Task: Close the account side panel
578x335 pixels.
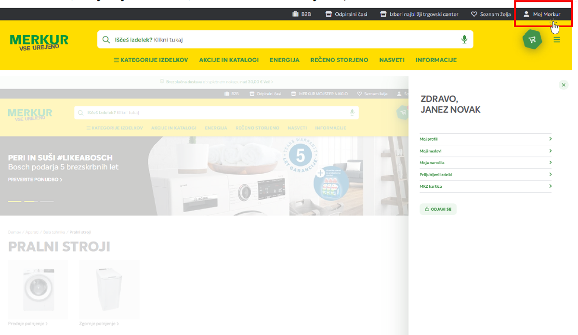Action: point(564,85)
